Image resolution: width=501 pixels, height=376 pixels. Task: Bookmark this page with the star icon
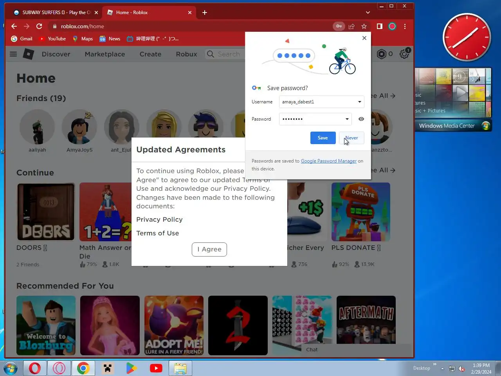tap(364, 26)
